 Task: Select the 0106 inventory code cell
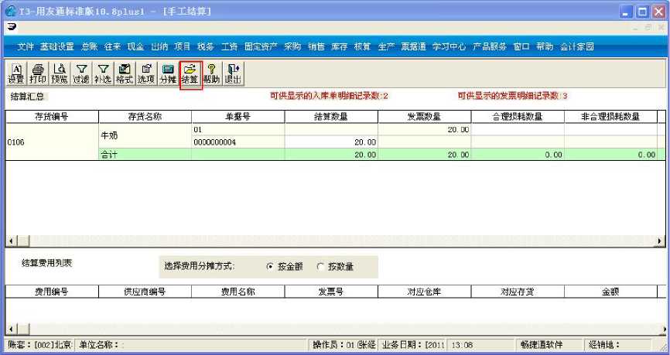pyautogui.click(x=52, y=142)
